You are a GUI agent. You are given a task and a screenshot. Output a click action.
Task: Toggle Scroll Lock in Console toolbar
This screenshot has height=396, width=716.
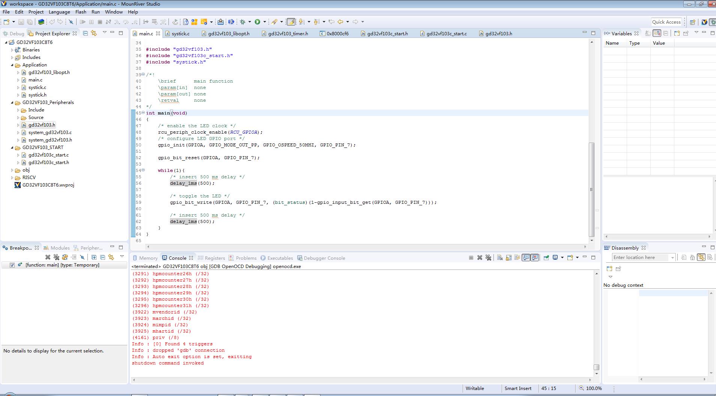[508, 257]
